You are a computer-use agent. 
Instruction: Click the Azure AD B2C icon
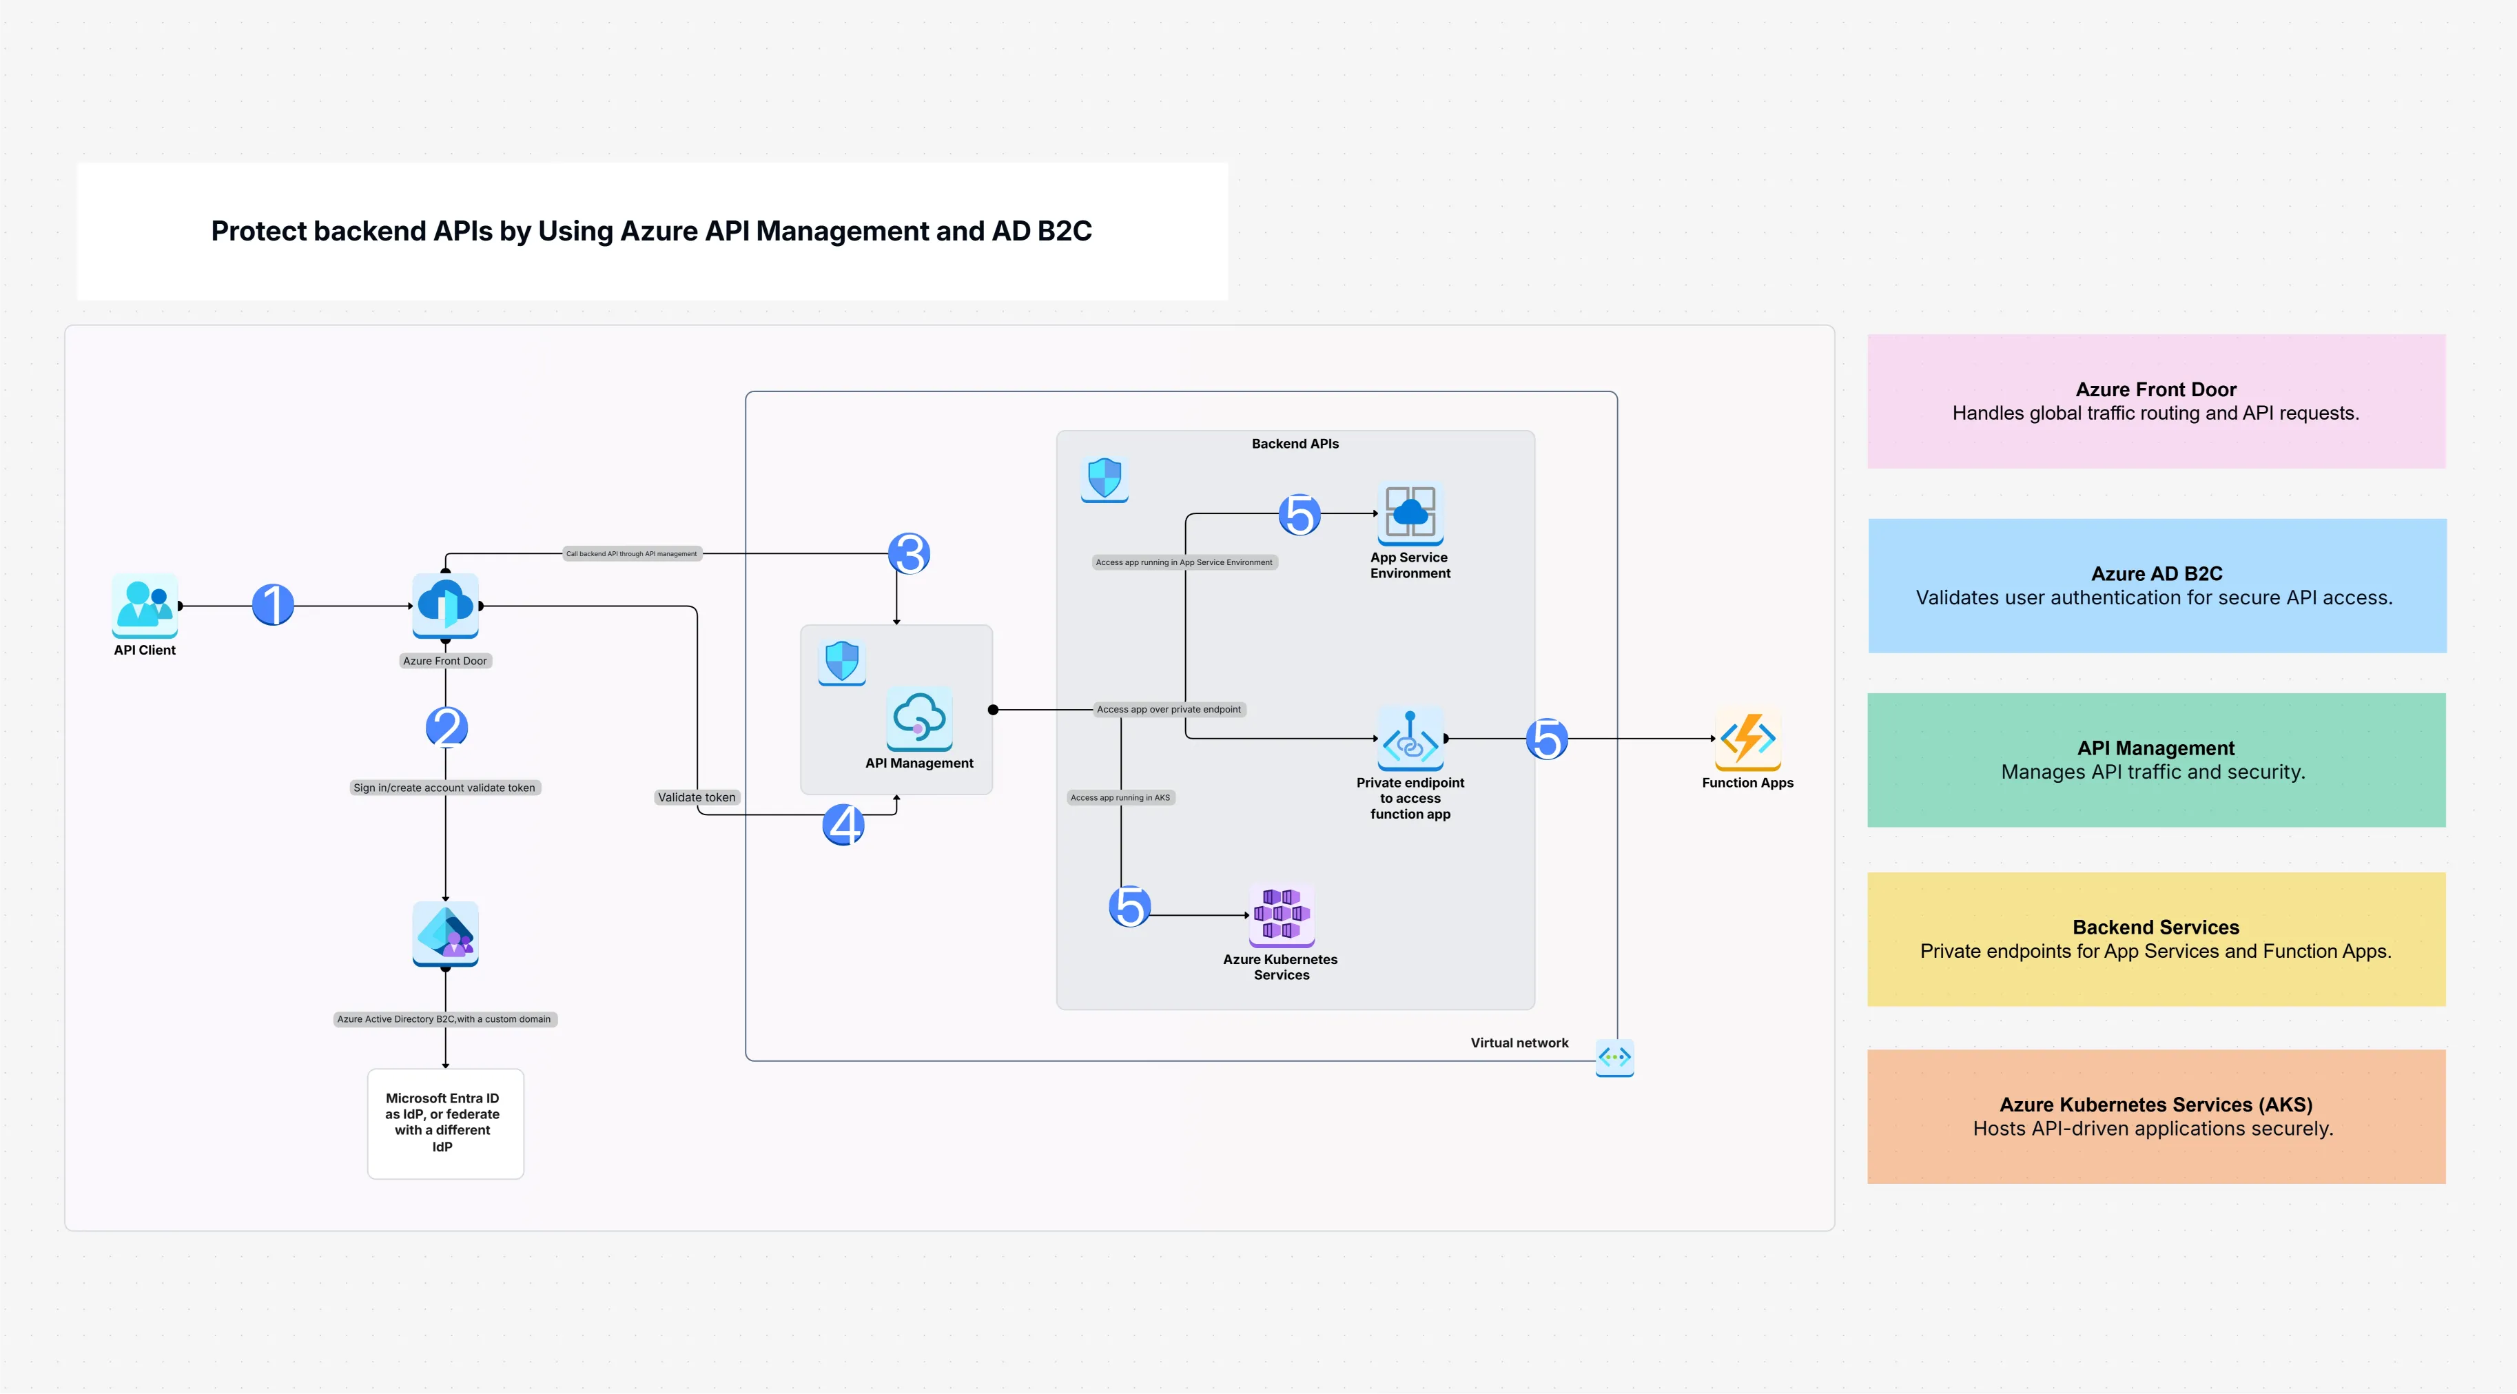pyautogui.click(x=446, y=933)
